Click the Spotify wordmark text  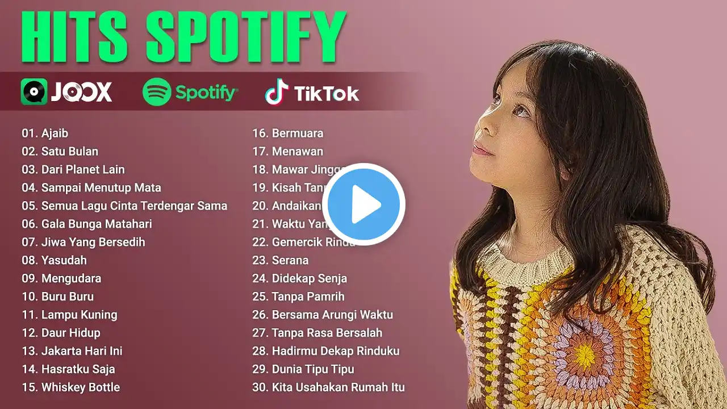click(x=207, y=93)
